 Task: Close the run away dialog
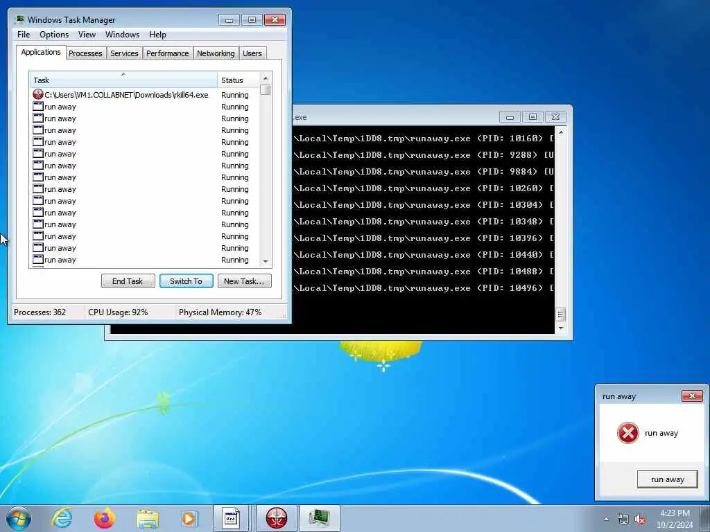[692, 396]
